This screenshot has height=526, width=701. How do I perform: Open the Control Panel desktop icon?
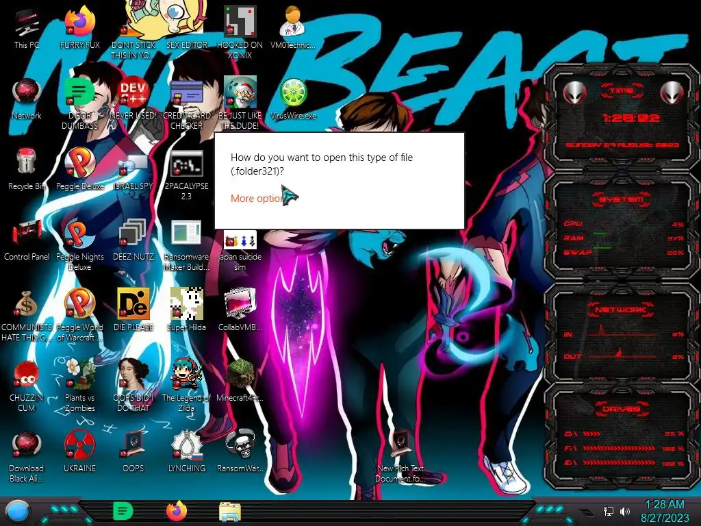[x=27, y=240]
